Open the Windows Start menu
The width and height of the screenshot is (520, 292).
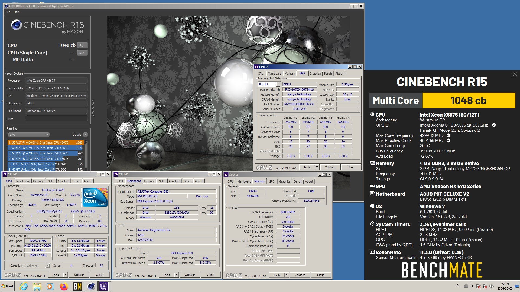pos(8,286)
